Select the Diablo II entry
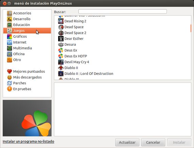This screenshot has height=148, width=194. (x=123, y=68)
